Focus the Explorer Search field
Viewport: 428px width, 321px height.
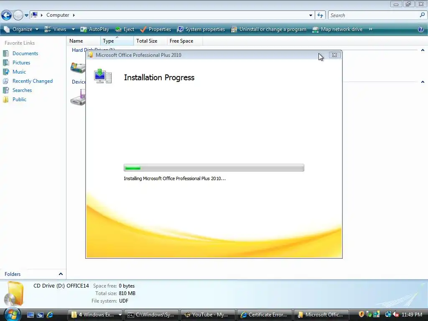(374, 15)
